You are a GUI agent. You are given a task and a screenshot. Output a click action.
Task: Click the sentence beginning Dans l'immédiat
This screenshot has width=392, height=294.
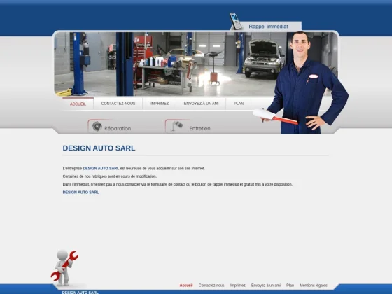(178, 184)
